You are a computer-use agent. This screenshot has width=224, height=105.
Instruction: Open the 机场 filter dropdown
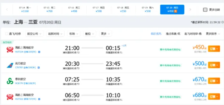74,34
